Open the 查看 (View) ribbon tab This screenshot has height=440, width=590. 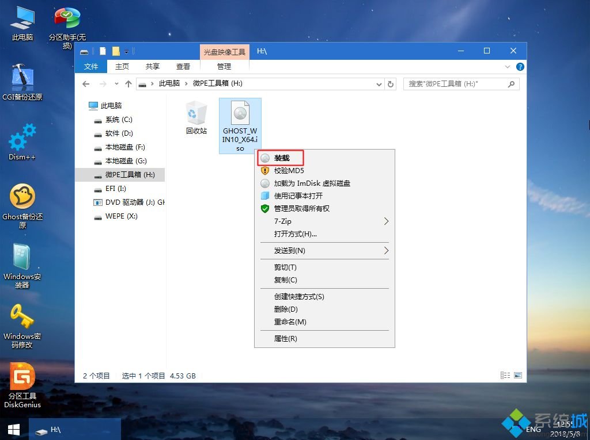point(183,67)
